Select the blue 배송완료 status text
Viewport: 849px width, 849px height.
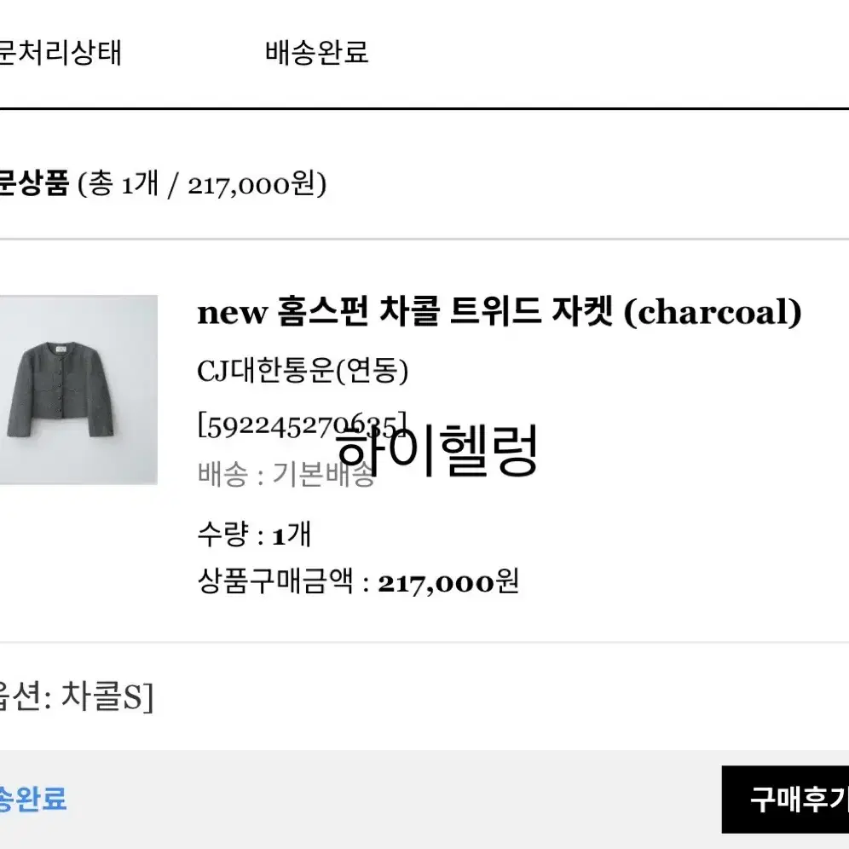32,800
